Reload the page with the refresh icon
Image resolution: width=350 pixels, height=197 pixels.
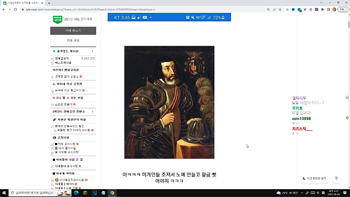click(x=15, y=9)
